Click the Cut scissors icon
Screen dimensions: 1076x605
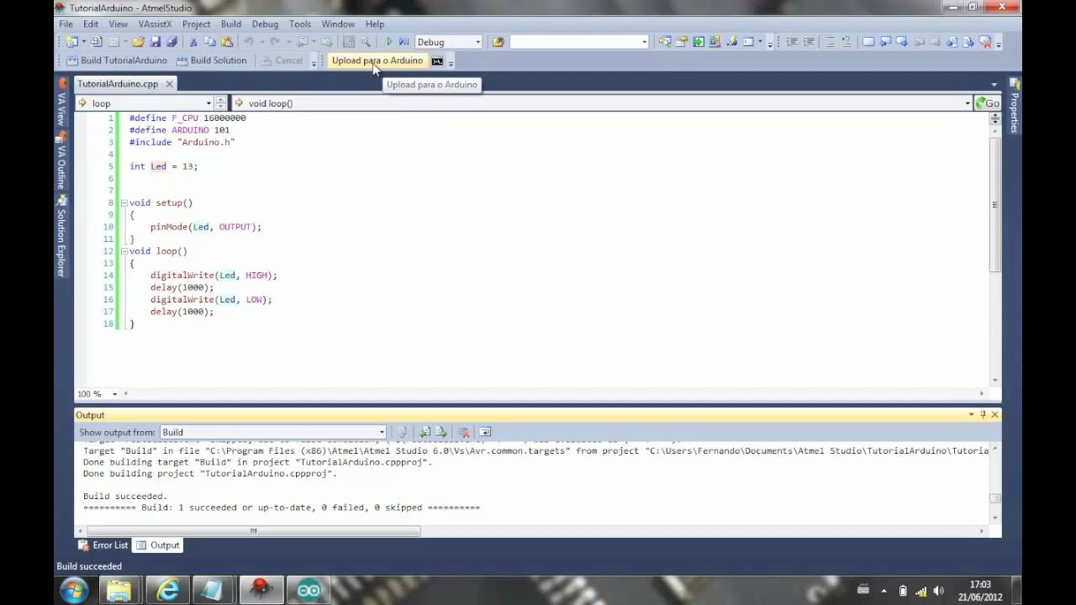point(193,41)
